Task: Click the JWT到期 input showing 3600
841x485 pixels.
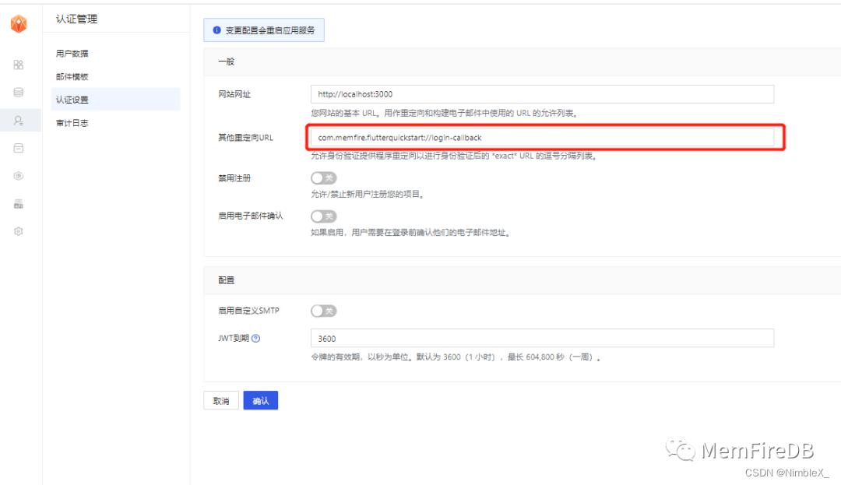Action: (542, 338)
